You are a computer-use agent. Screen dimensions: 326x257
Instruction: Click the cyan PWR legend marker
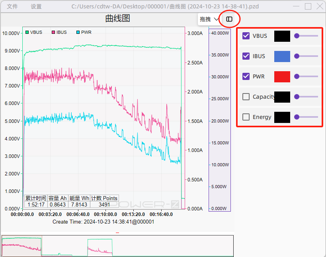78,32
